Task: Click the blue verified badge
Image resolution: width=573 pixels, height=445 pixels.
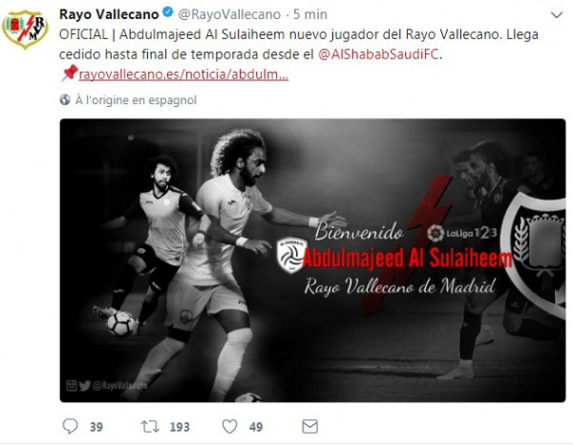Action: coord(168,12)
